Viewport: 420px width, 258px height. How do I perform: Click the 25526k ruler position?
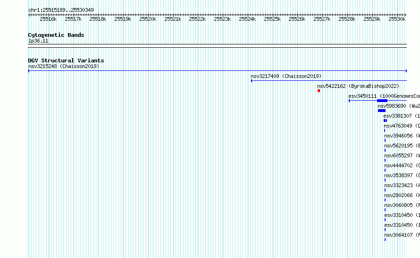pyautogui.click(x=297, y=19)
